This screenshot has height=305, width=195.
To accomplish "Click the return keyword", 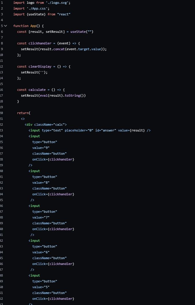I will 23,113.
